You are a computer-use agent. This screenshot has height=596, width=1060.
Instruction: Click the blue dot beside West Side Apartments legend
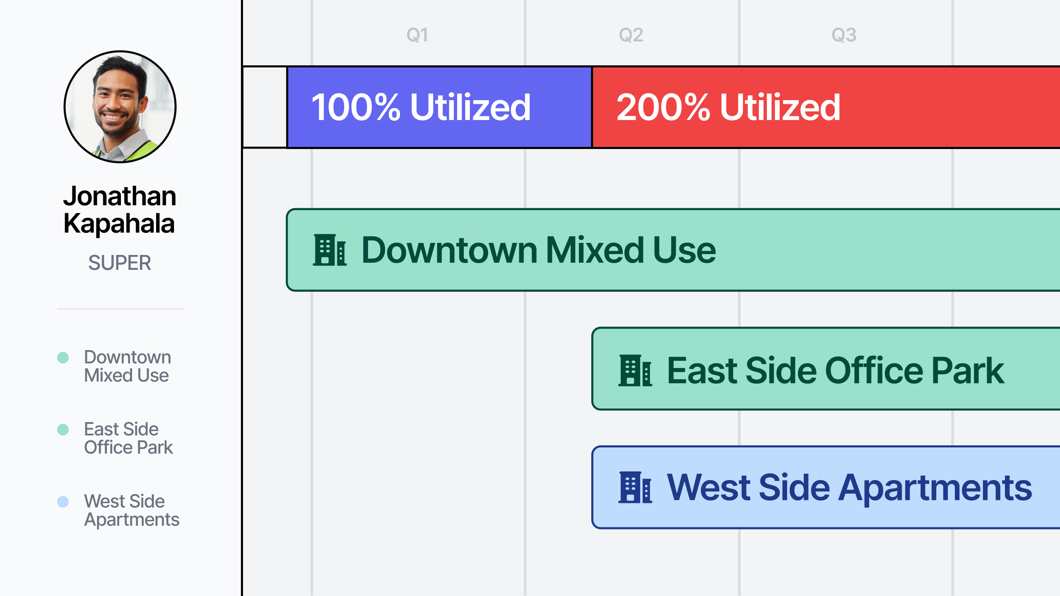pos(63,502)
